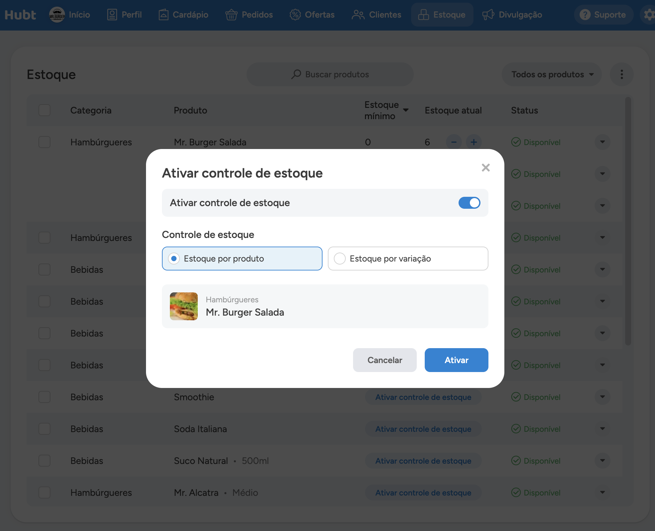
Task: Click the Hubt logo
Action: [x=20, y=15]
